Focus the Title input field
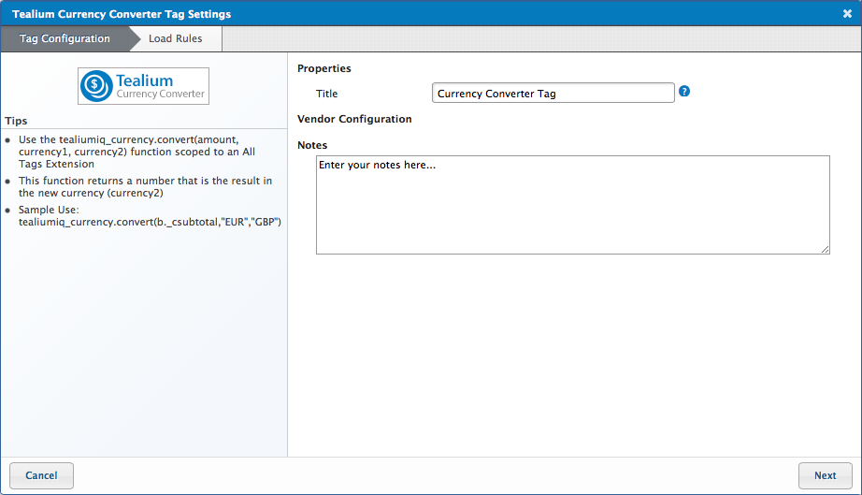This screenshot has height=495, width=862. [x=553, y=94]
